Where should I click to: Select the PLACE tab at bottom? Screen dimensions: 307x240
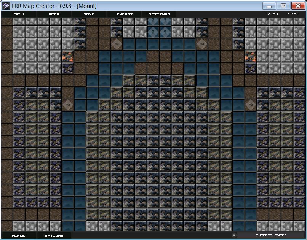(x=18, y=235)
